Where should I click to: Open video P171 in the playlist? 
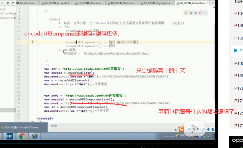tap(238, 101)
